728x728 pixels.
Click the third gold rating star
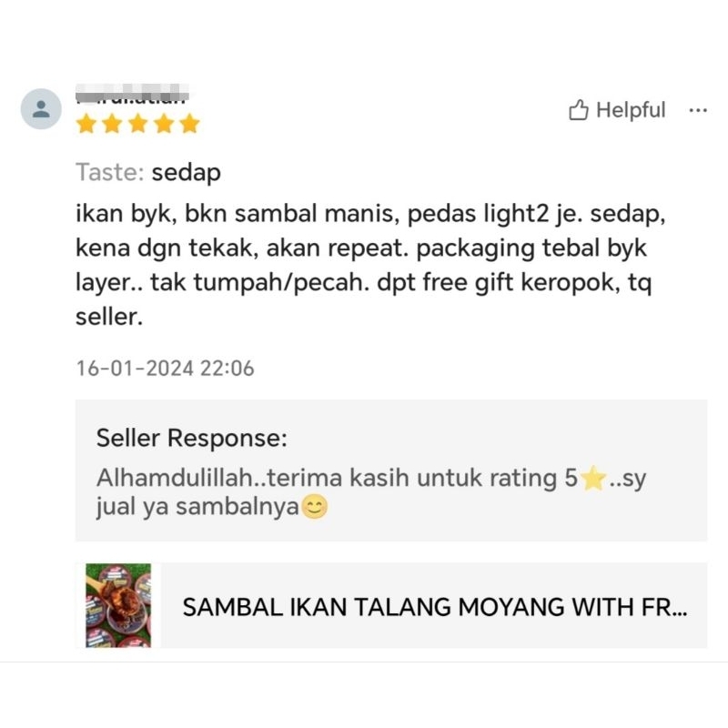coord(138,124)
